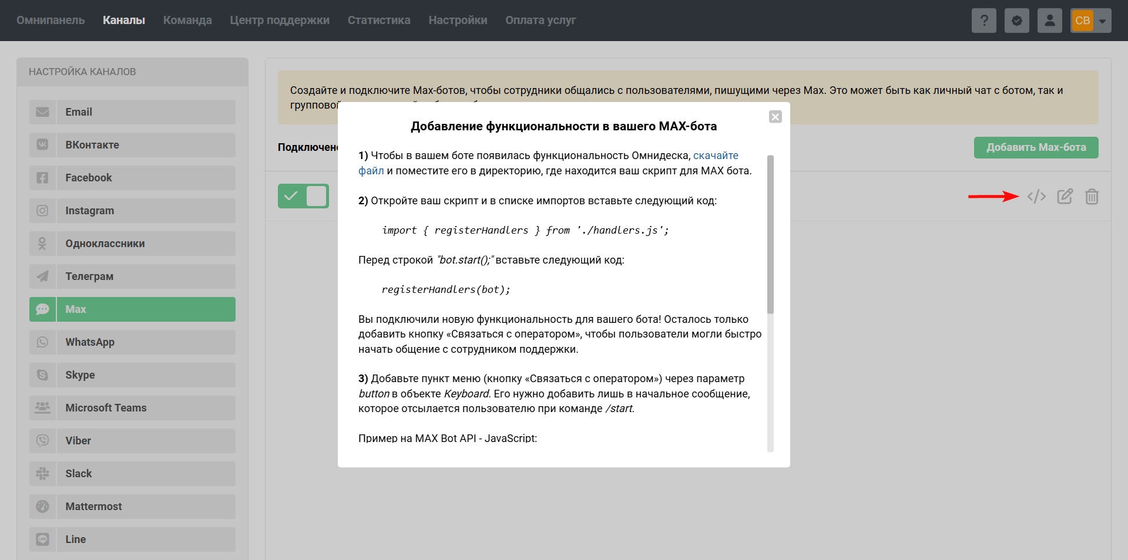Select Одноклассники channel label
Screen dimensions: 1128x560
pos(105,244)
